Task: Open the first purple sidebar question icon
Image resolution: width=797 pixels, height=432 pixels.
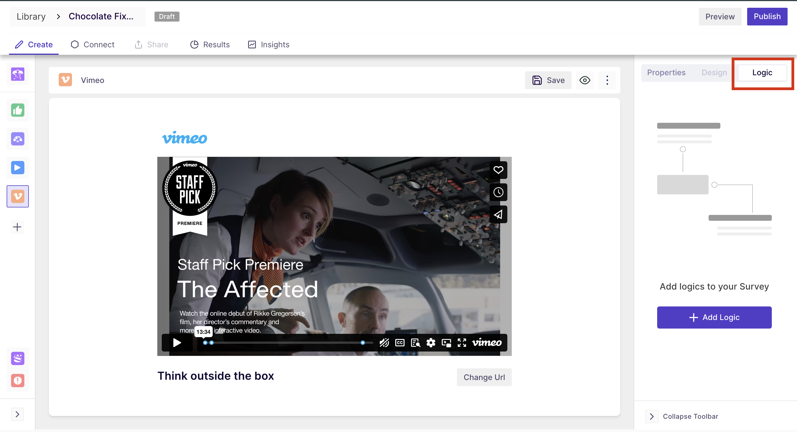Action: pyautogui.click(x=18, y=74)
